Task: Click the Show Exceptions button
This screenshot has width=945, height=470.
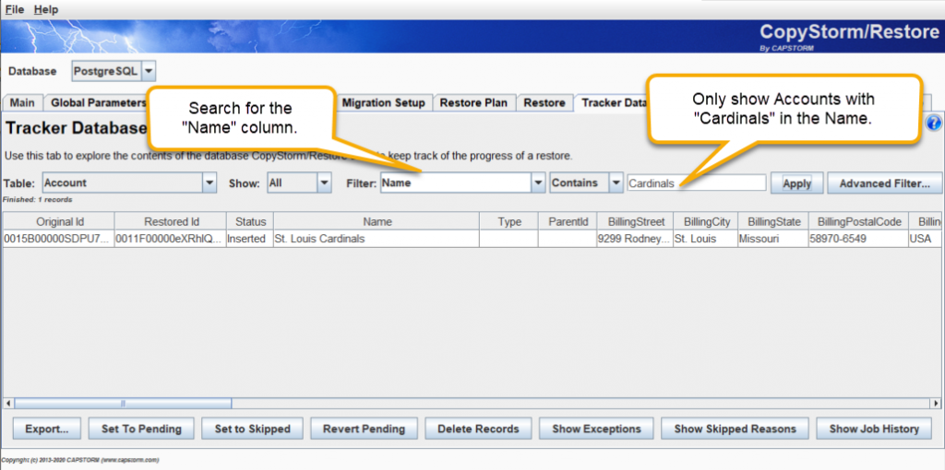Action: click(x=596, y=429)
